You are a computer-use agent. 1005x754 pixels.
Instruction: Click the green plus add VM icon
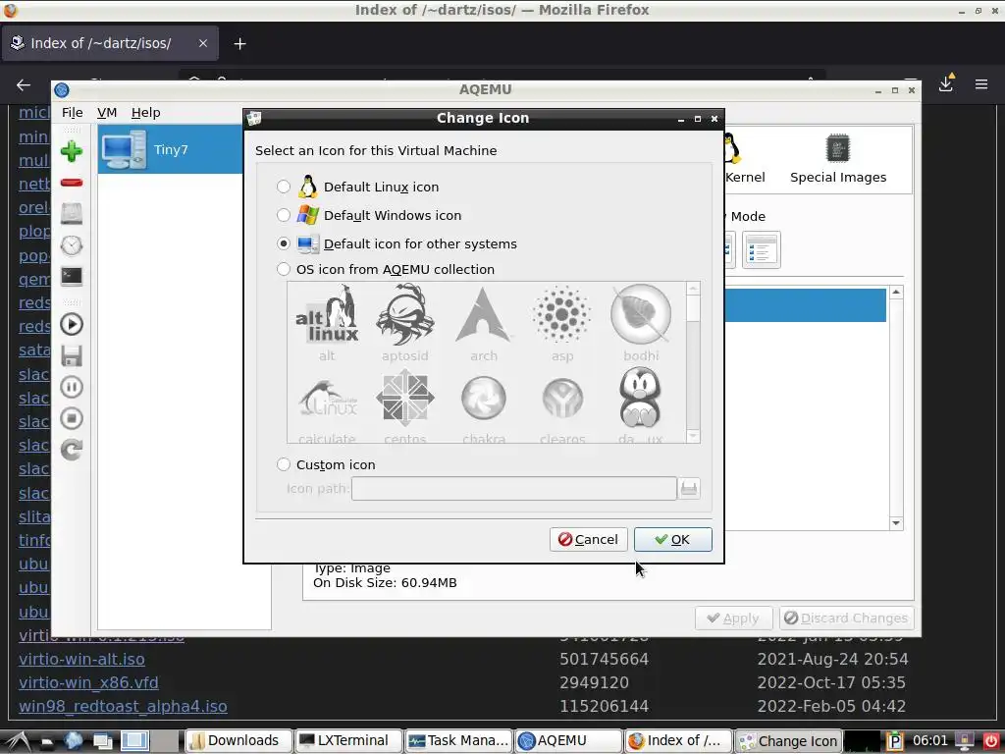71,151
